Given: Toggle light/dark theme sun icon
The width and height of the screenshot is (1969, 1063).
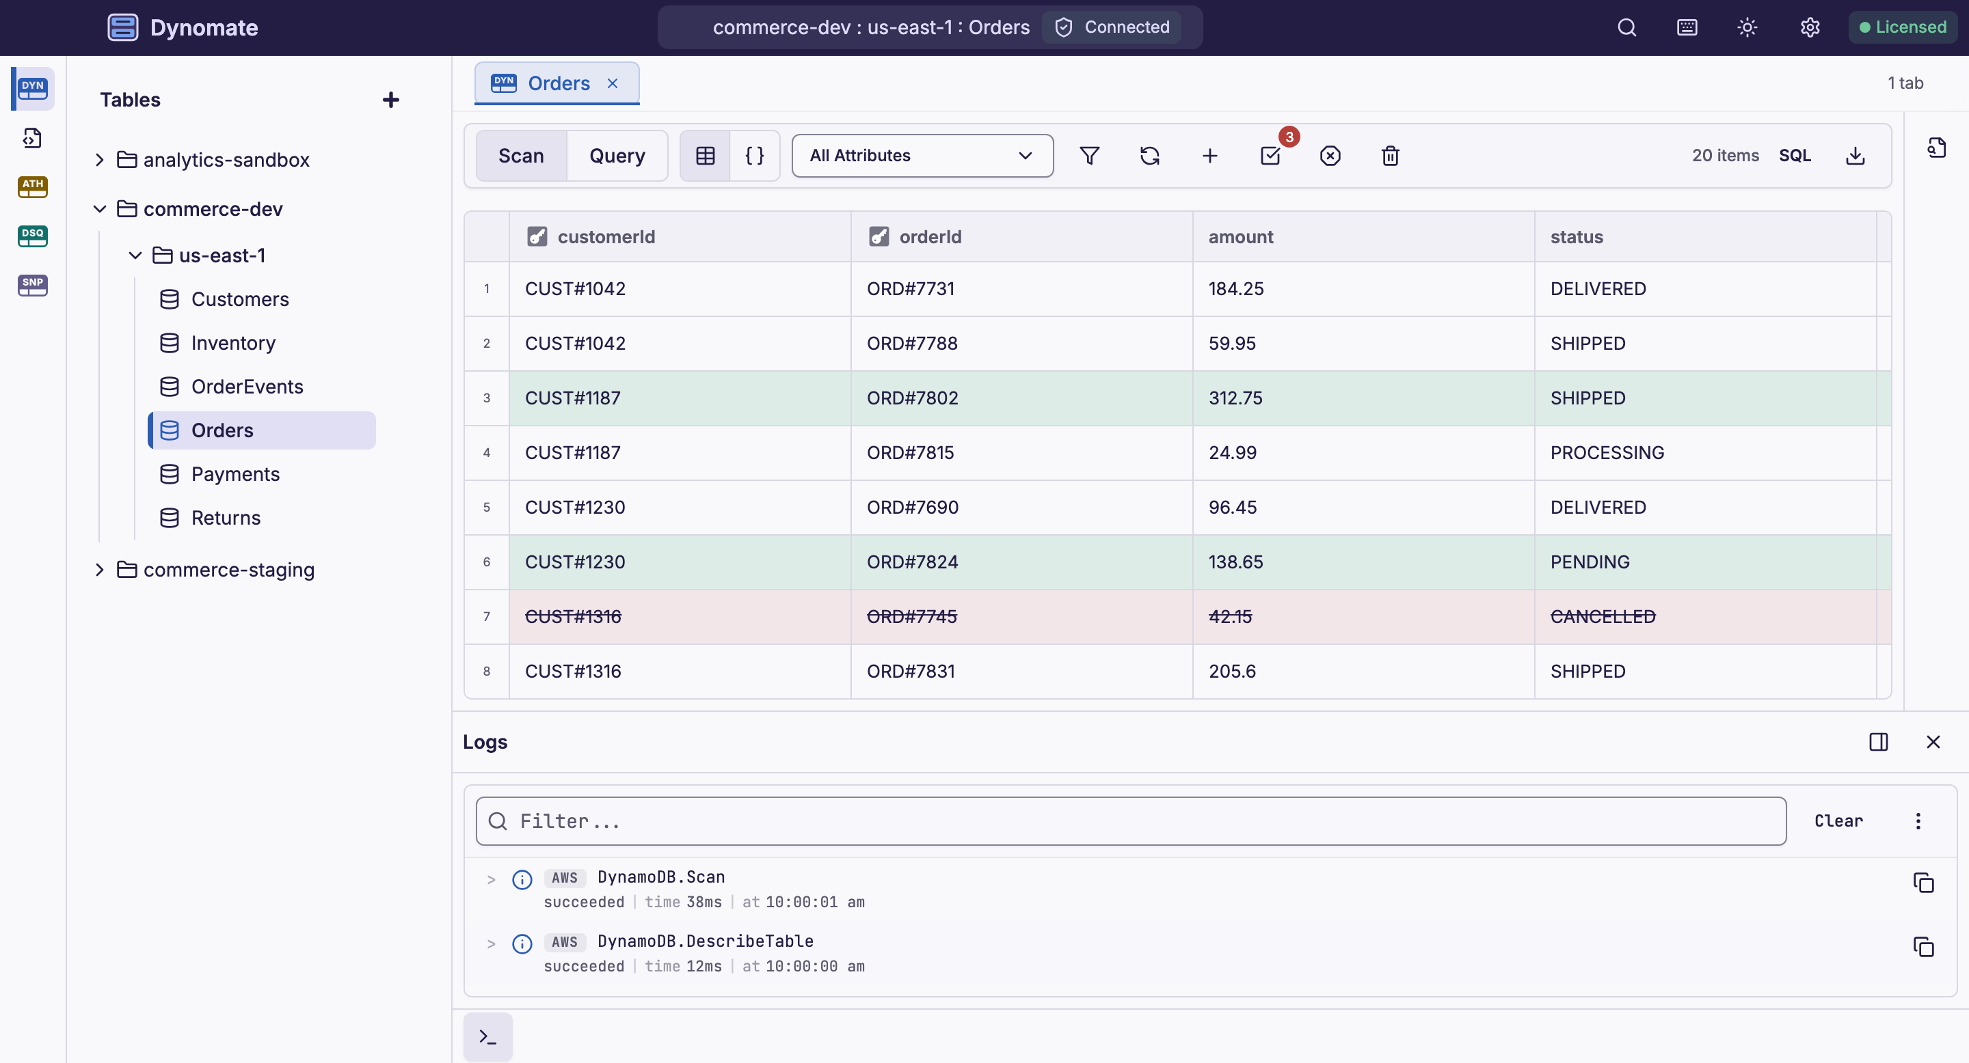Looking at the screenshot, I should [1747, 27].
